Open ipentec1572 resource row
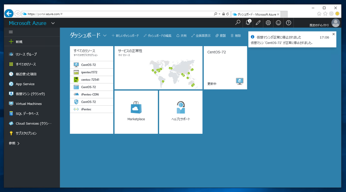 pyautogui.click(x=92, y=72)
